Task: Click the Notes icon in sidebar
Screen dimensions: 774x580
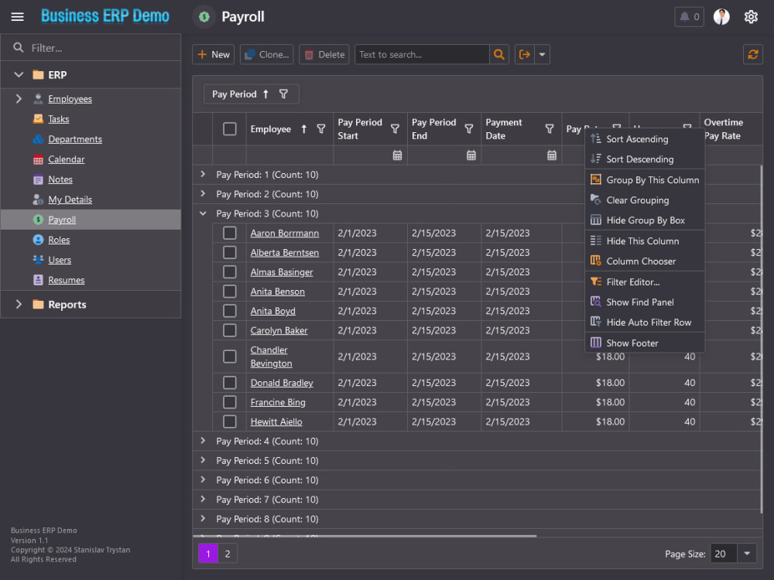Action: (x=38, y=179)
